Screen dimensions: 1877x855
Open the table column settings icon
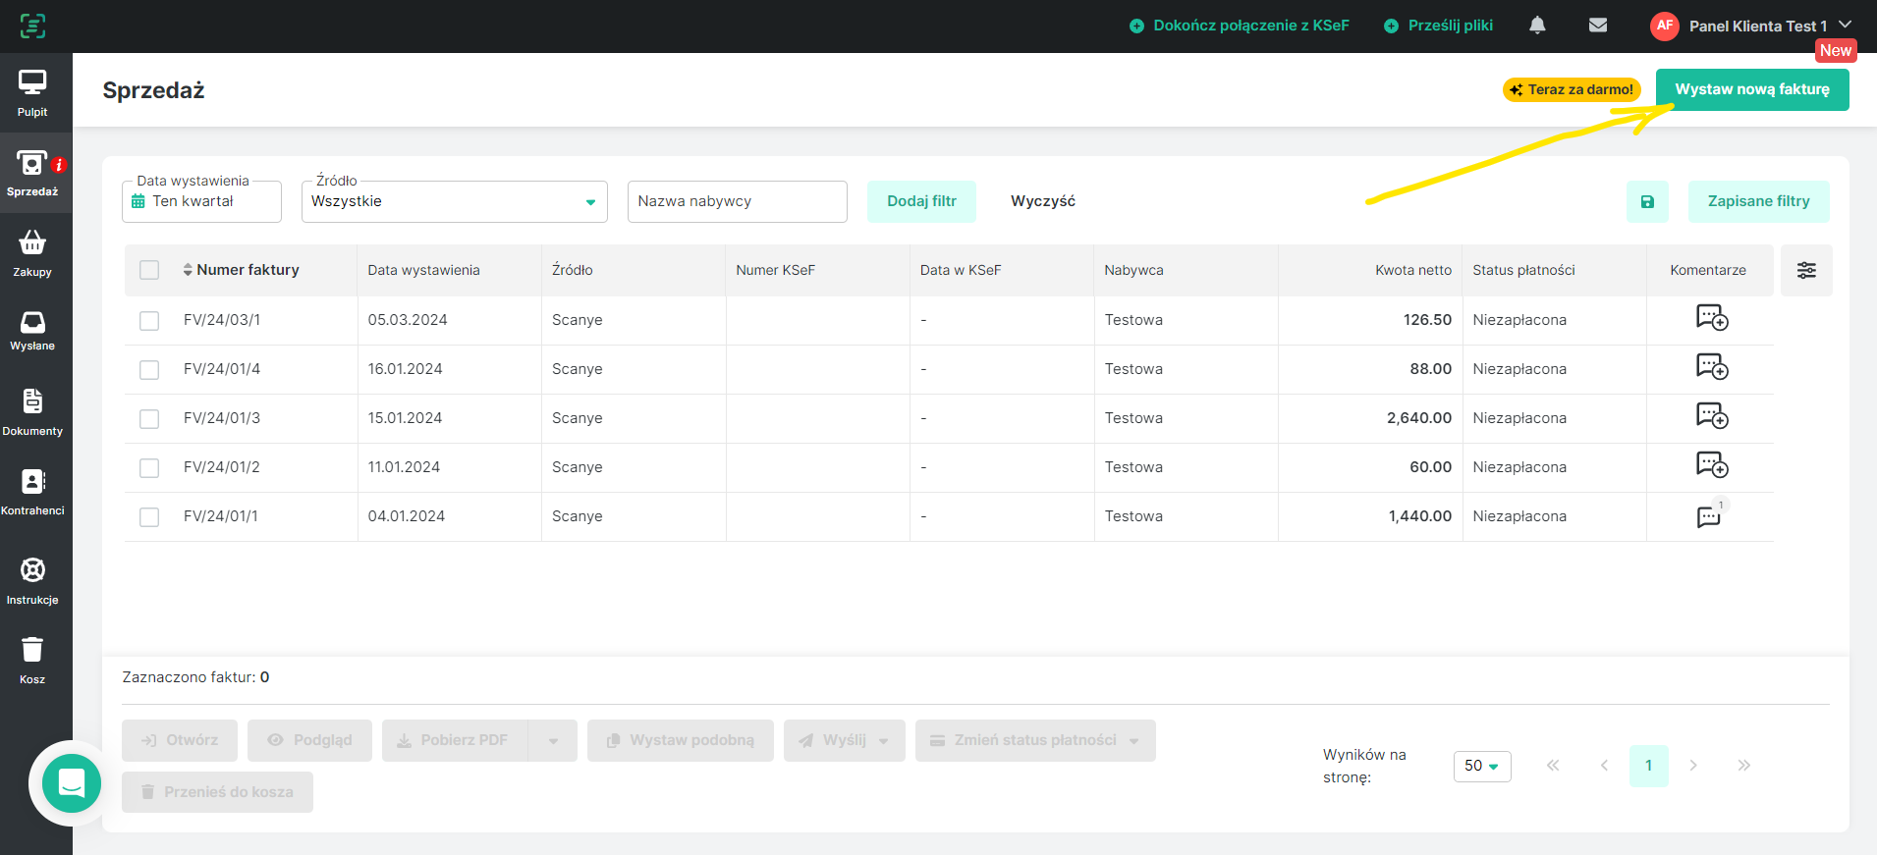click(x=1805, y=270)
